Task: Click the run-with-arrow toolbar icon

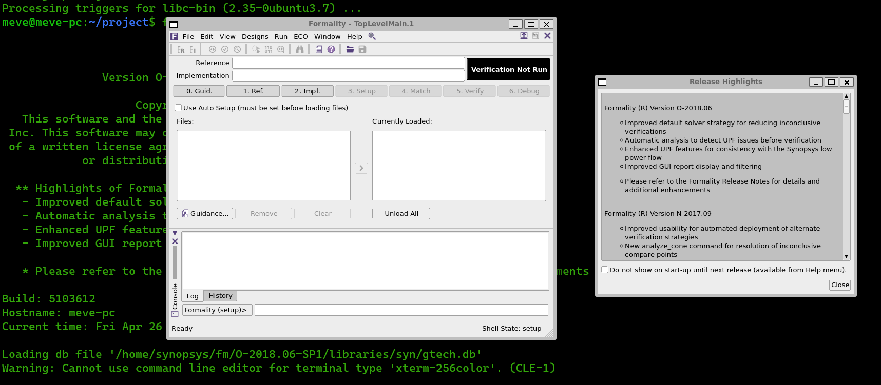Action: click(256, 49)
